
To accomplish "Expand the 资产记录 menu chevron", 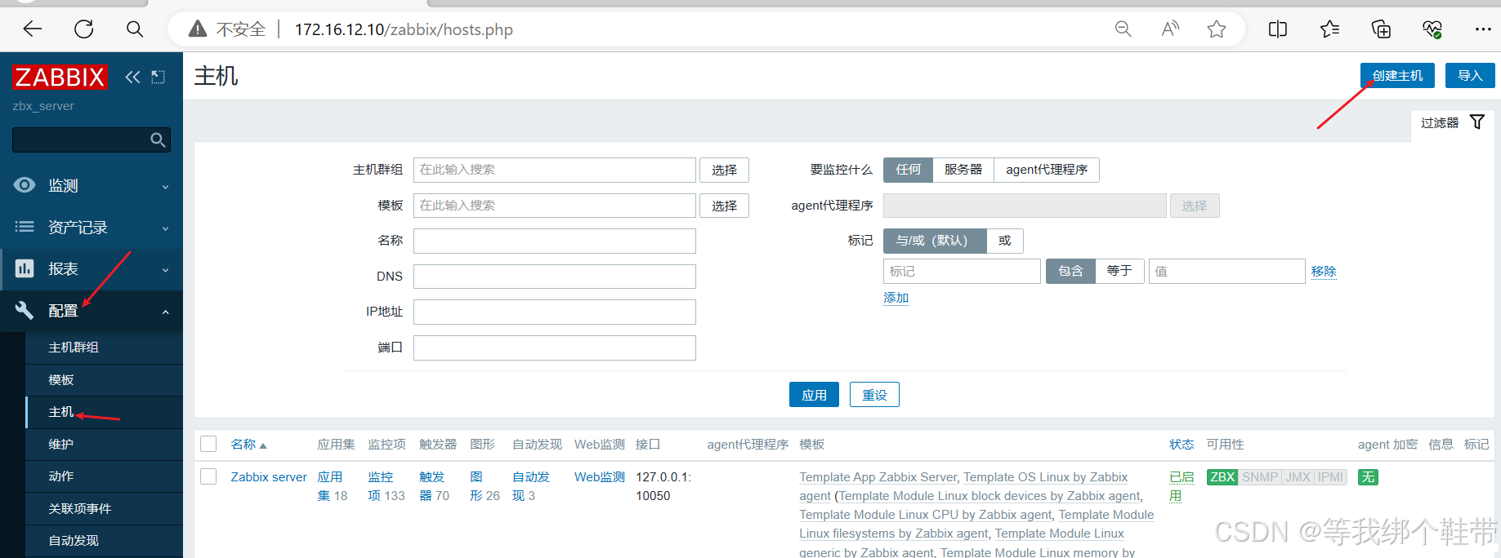I will click(x=165, y=228).
